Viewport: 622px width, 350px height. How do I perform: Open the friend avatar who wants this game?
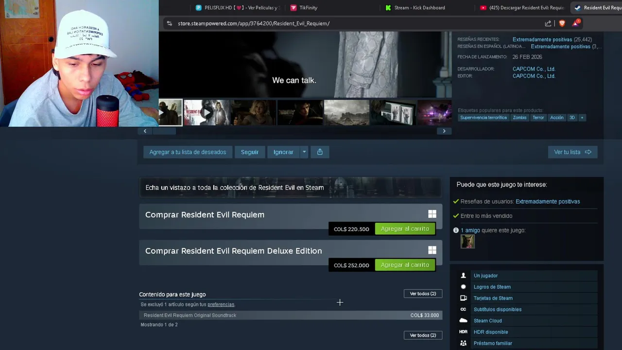[x=467, y=242]
